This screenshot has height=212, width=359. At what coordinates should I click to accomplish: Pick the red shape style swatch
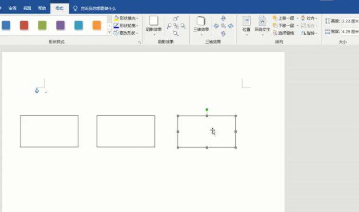pos(24,25)
